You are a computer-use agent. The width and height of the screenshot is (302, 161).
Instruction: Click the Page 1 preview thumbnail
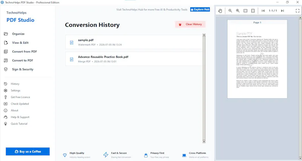tap(257, 59)
